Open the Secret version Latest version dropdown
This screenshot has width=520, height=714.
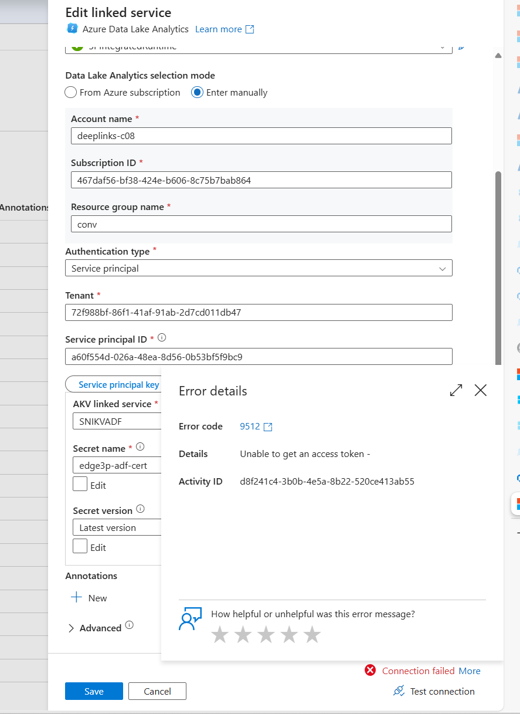[x=117, y=527]
